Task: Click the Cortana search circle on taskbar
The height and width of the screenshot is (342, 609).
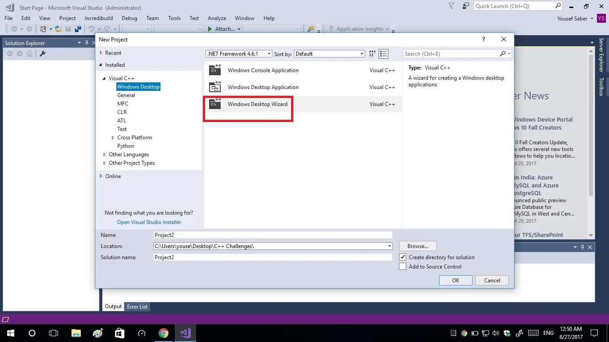Action: [x=32, y=333]
